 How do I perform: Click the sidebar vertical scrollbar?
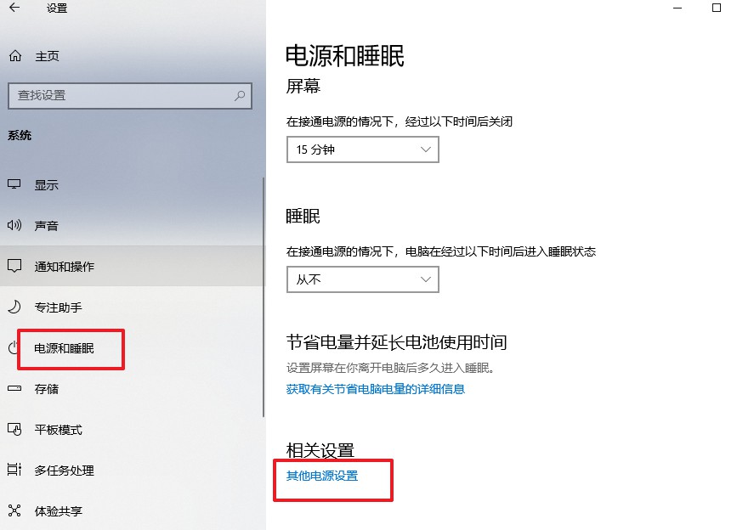click(264, 296)
